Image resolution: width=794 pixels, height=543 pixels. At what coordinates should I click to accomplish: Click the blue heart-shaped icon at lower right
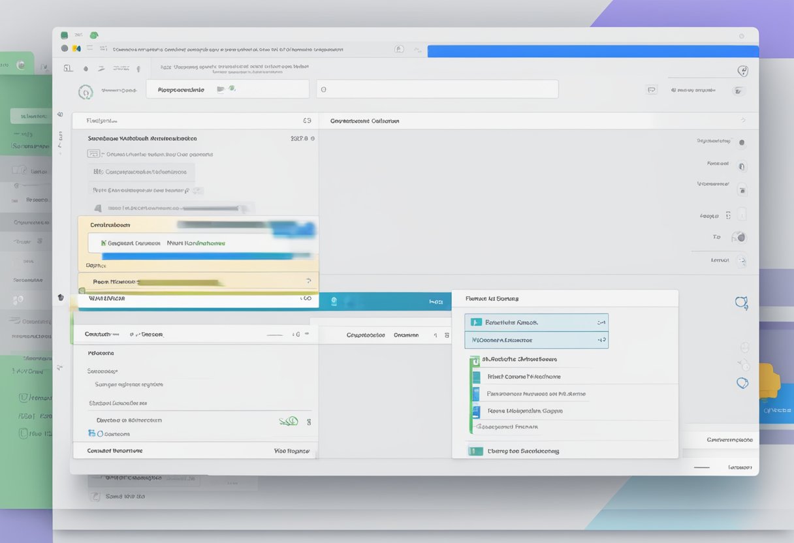click(742, 383)
